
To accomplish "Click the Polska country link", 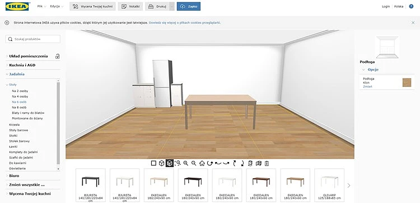I will point(399,6).
